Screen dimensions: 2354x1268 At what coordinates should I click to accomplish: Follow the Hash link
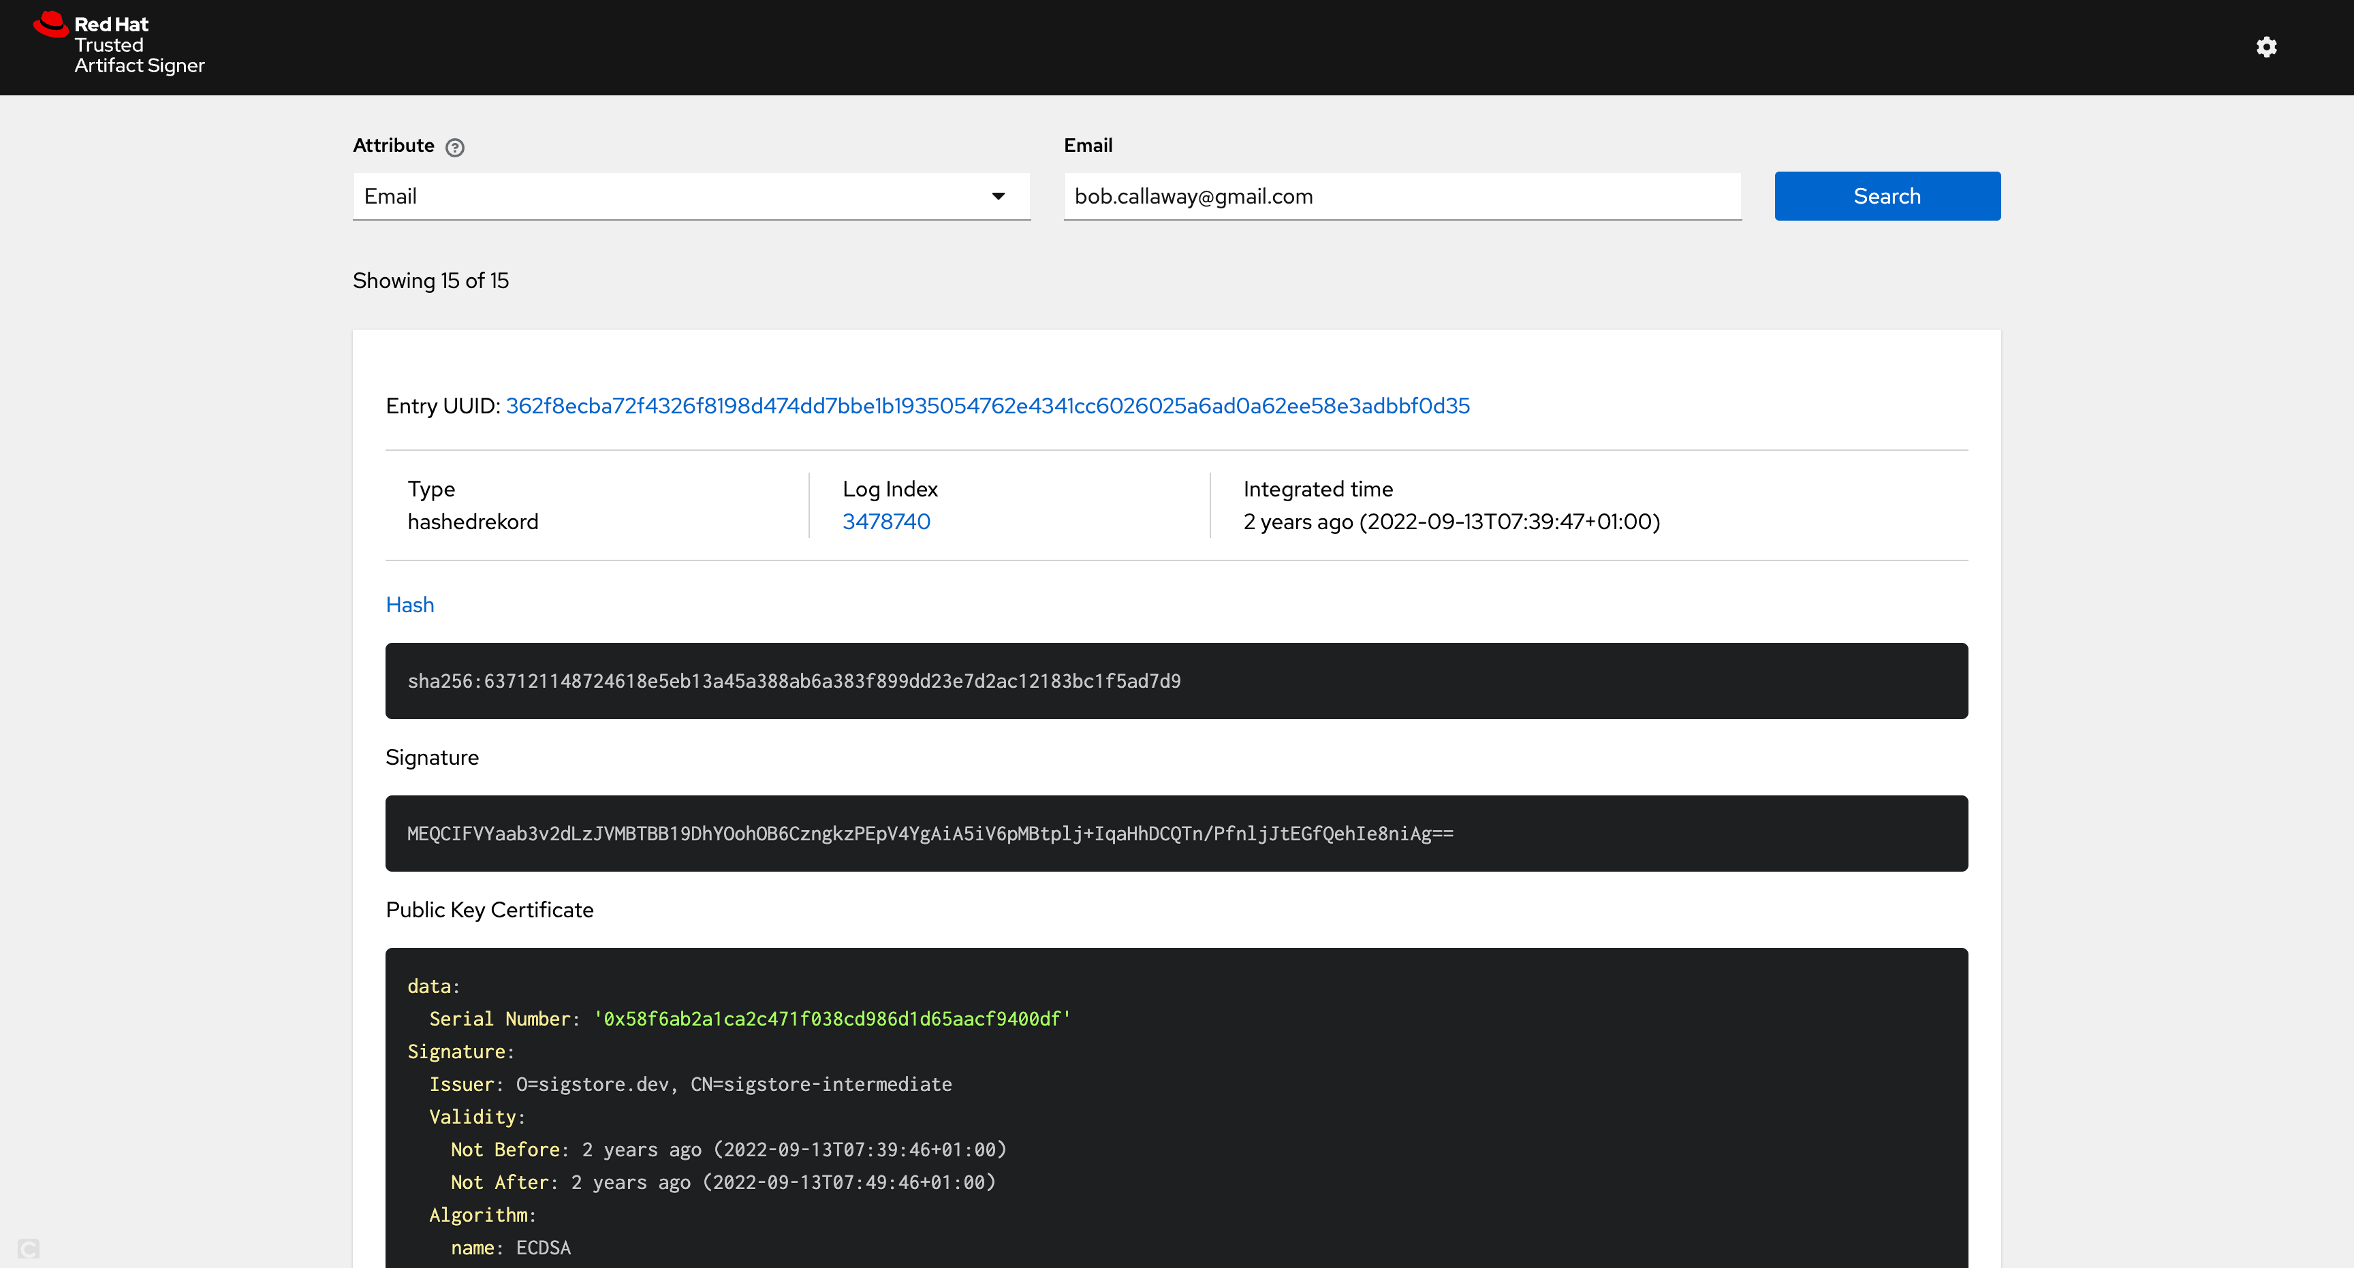[409, 605]
